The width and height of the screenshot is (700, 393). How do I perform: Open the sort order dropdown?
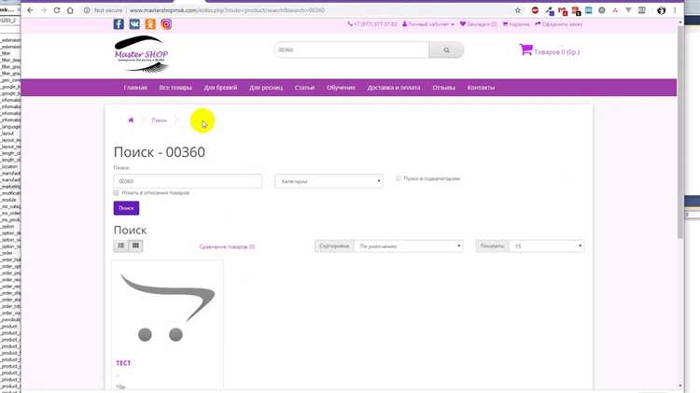[409, 246]
